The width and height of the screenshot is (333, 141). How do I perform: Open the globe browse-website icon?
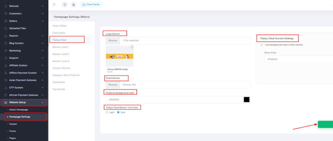(65, 5)
